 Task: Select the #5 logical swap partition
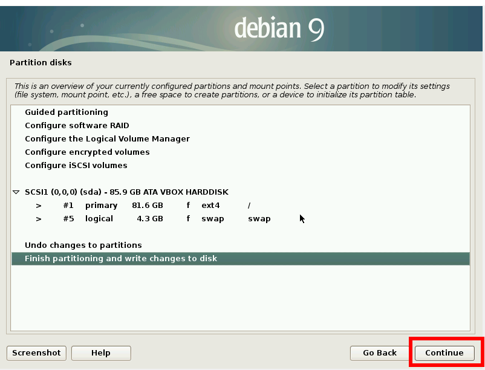point(241,218)
